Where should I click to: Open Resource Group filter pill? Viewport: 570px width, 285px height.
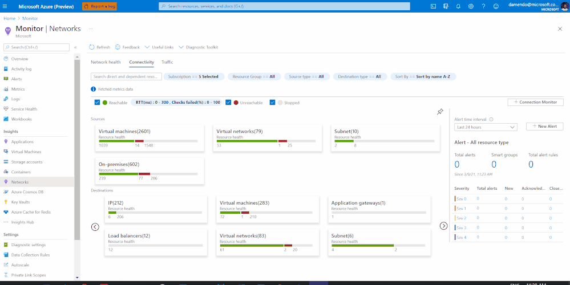coord(254,76)
